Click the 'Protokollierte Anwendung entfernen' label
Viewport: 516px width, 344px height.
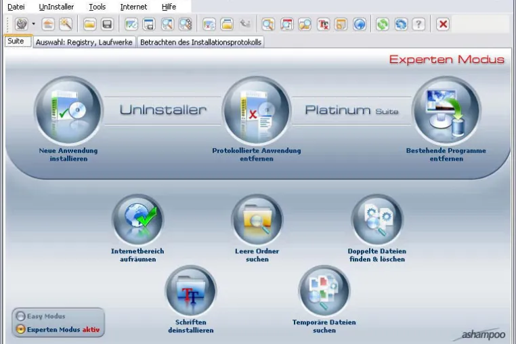[x=257, y=154]
